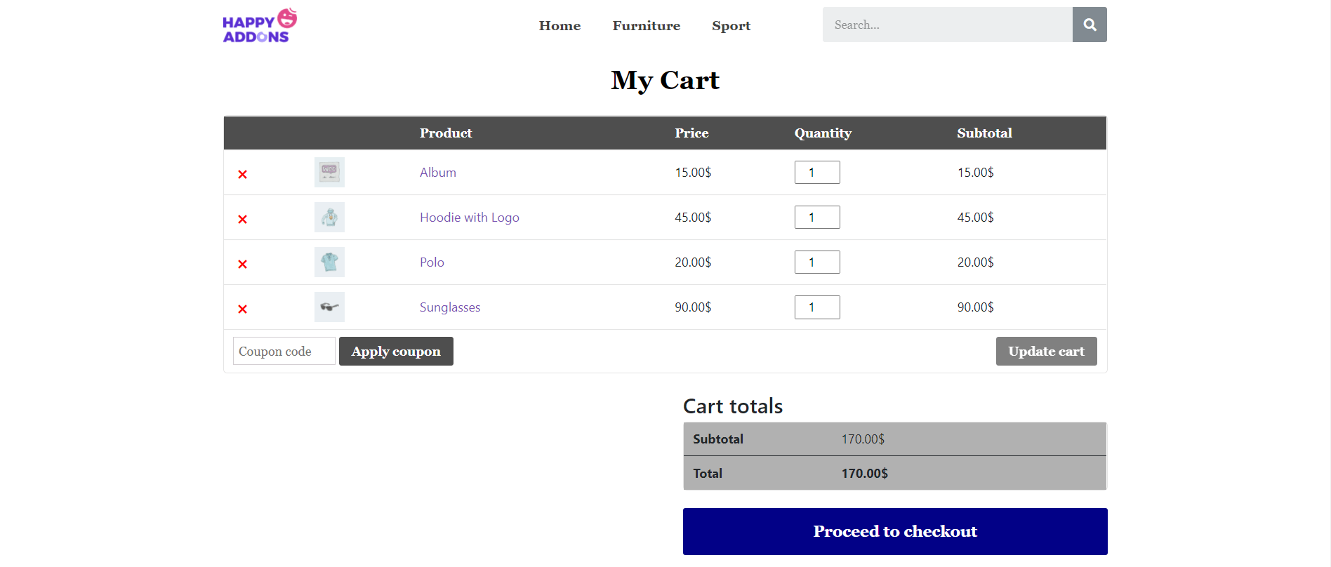
Task: Open the Sunglasses product thumbnail
Action: coord(329,307)
